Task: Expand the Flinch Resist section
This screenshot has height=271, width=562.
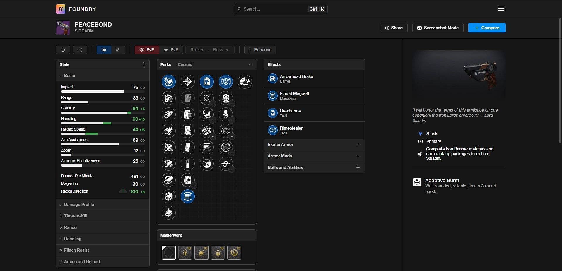Action: (x=103, y=250)
